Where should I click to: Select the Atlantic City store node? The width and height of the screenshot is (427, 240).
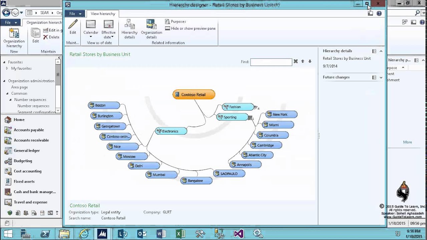257,155
